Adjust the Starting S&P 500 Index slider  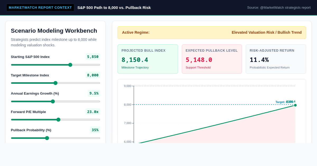pyautogui.click(x=55, y=65)
